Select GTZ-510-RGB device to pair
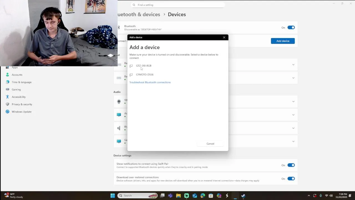Image resolution: width=355 pixels, height=200 pixels. 144,66
